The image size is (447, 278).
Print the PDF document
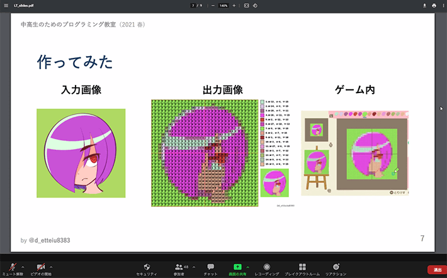coord(434,6)
